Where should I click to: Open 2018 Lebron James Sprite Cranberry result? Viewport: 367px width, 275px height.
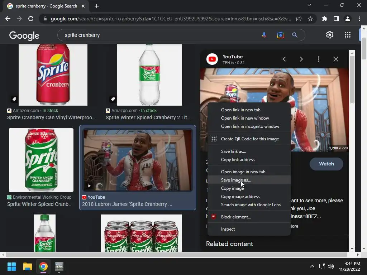click(127, 204)
